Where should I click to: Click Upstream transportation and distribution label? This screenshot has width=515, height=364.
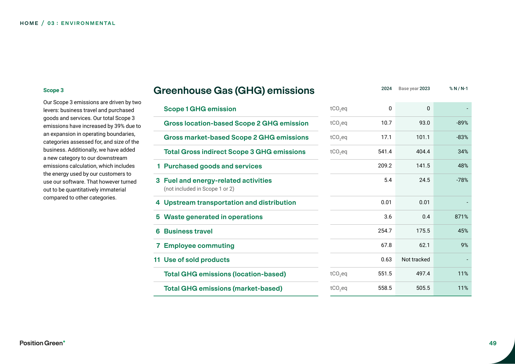(x=230, y=202)
